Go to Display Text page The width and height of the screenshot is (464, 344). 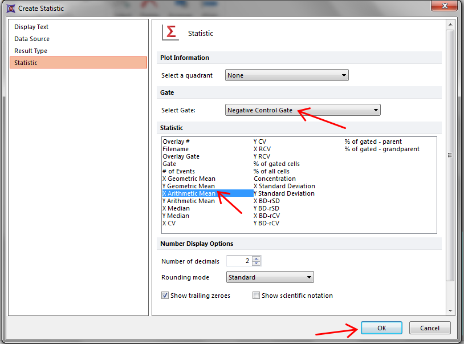click(31, 27)
